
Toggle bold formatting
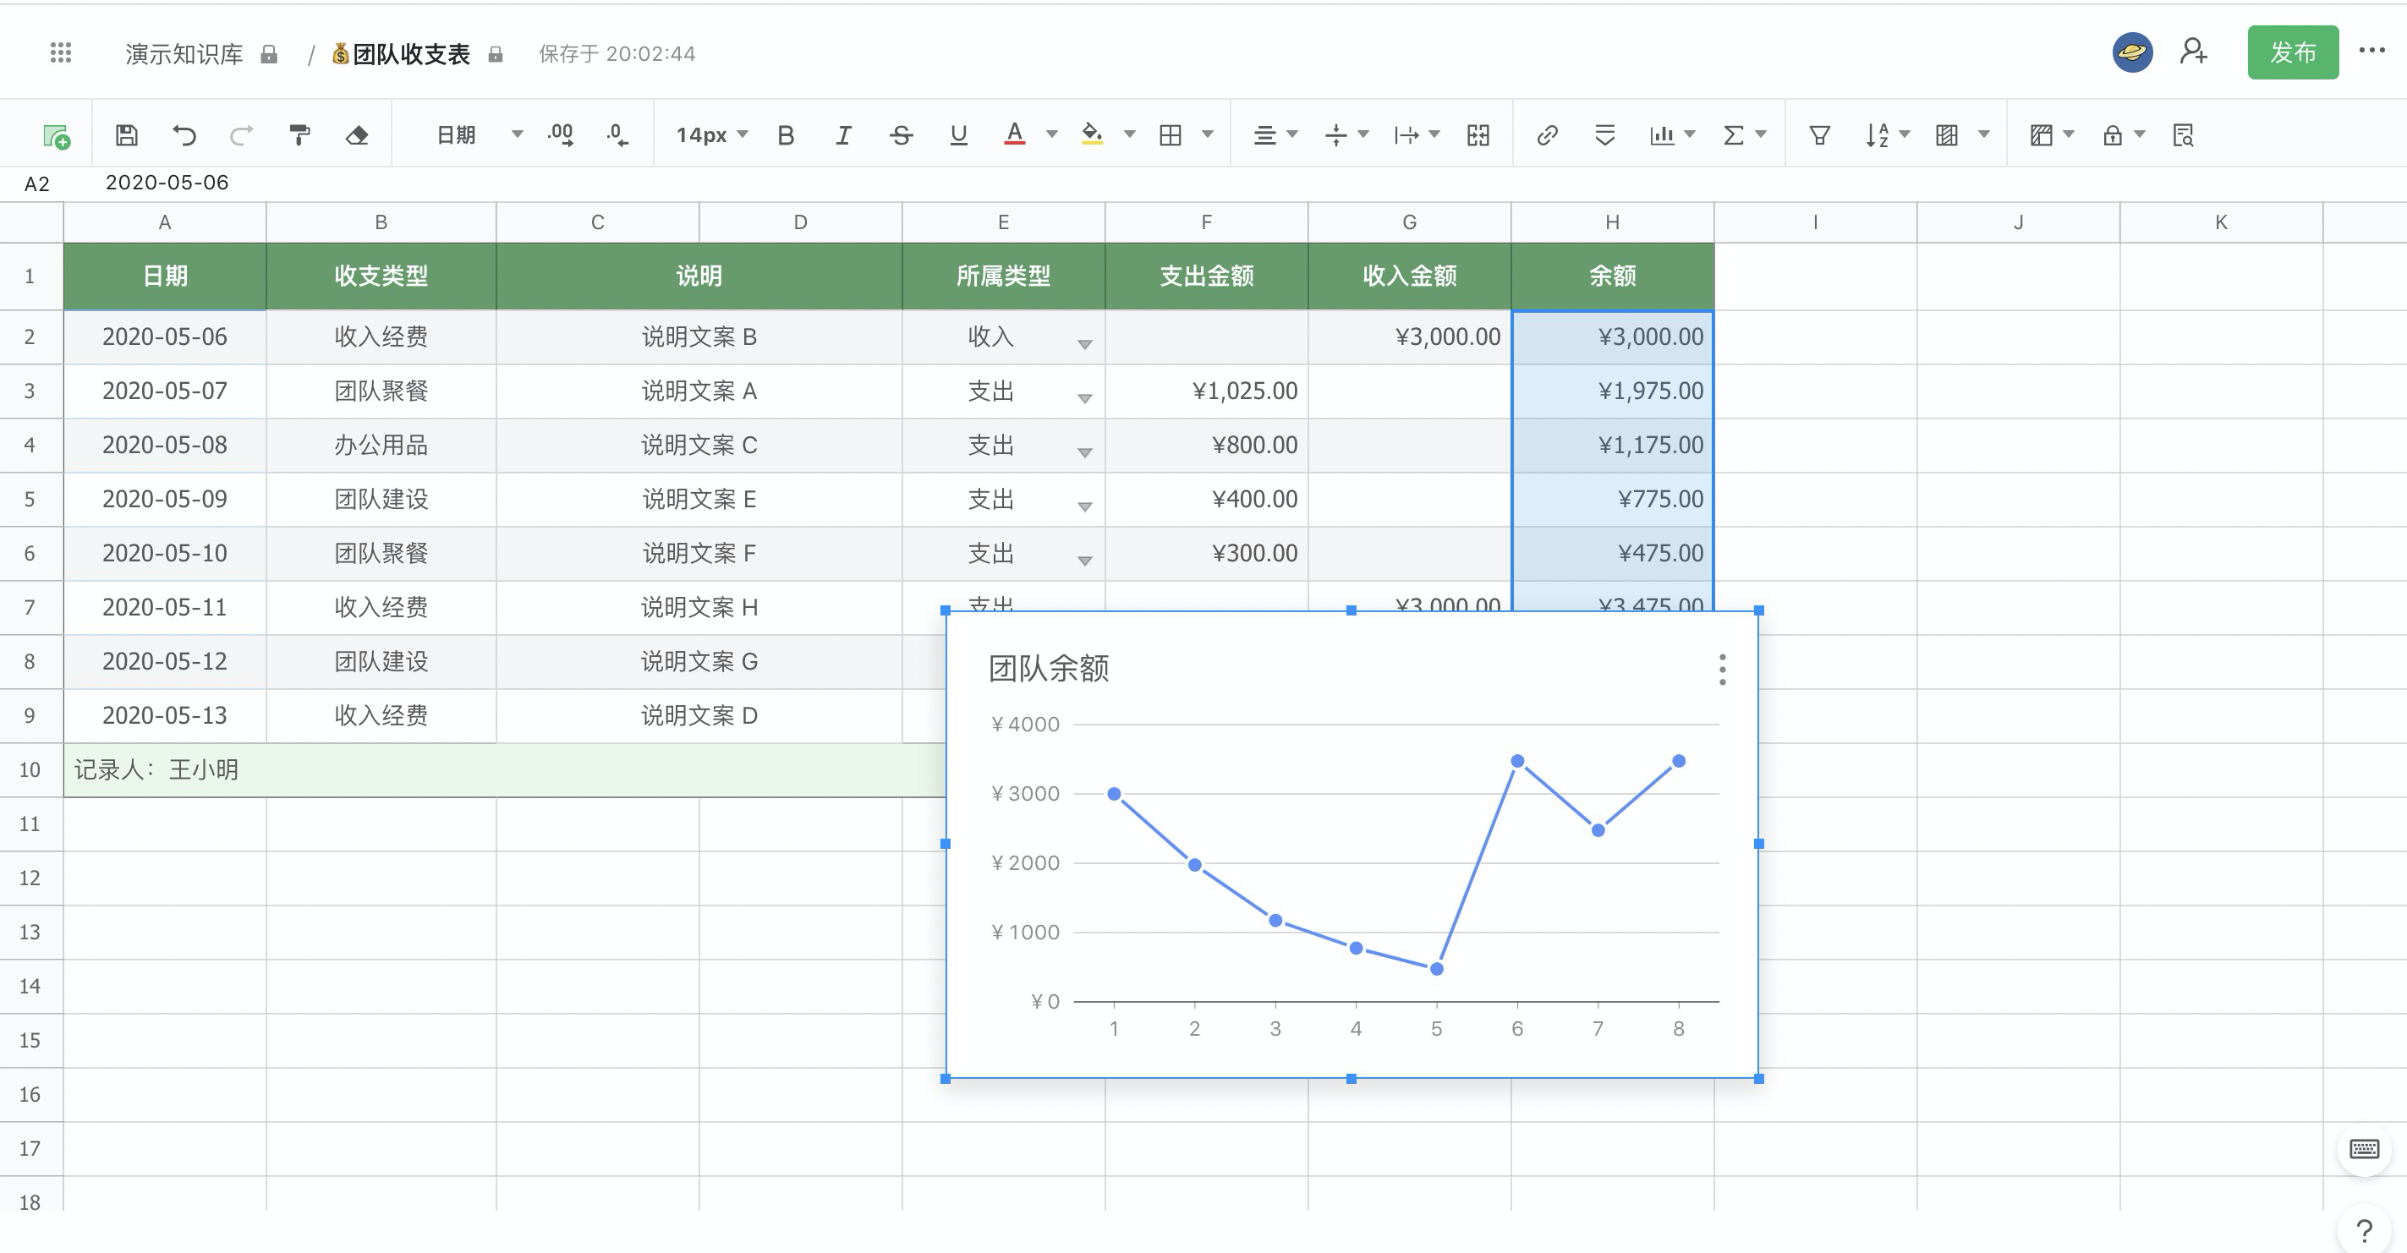pos(785,135)
